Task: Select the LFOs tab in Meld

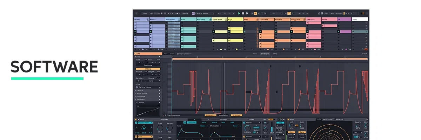Action: point(204,122)
